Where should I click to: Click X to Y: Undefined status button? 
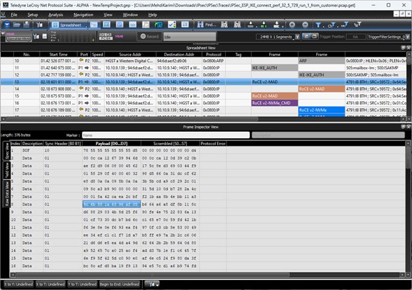tap(18, 284)
